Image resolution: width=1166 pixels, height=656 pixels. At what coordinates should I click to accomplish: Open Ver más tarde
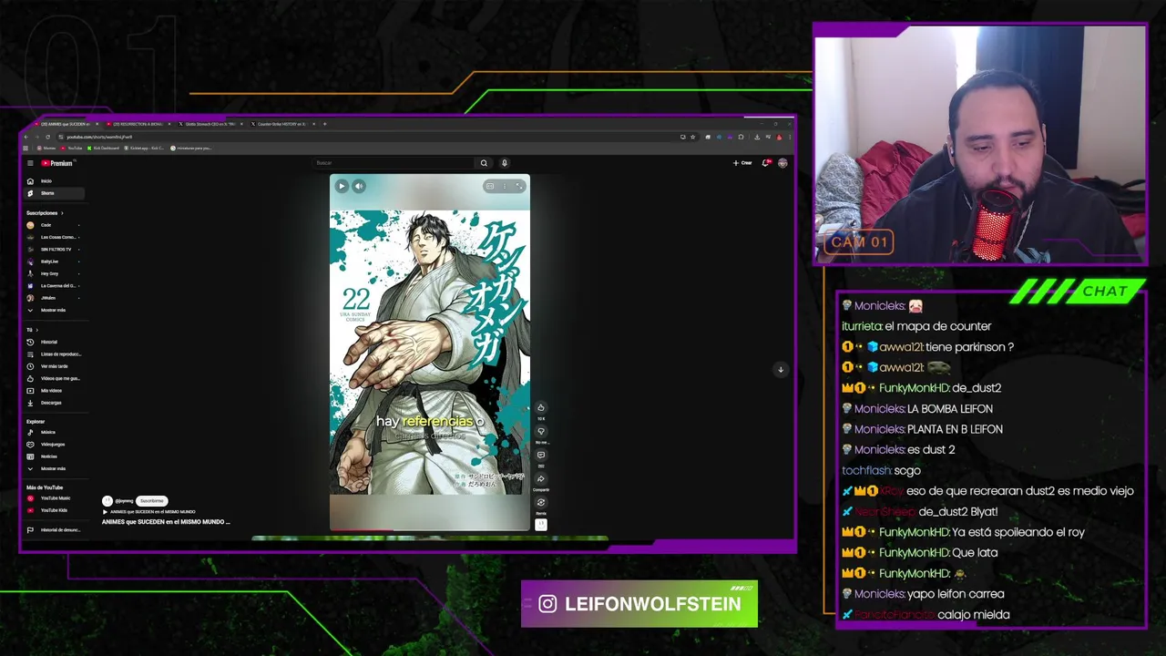click(54, 366)
